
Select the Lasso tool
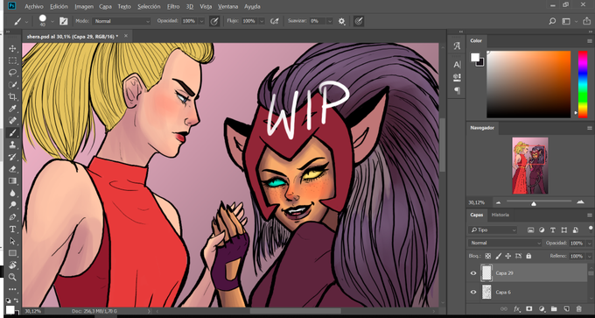(x=12, y=73)
